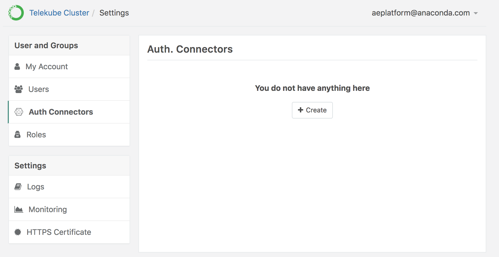The height and width of the screenshot is (257, 499).
Task: Click the Auth Connectors polygon icon
Action: [x=19, y=112]
